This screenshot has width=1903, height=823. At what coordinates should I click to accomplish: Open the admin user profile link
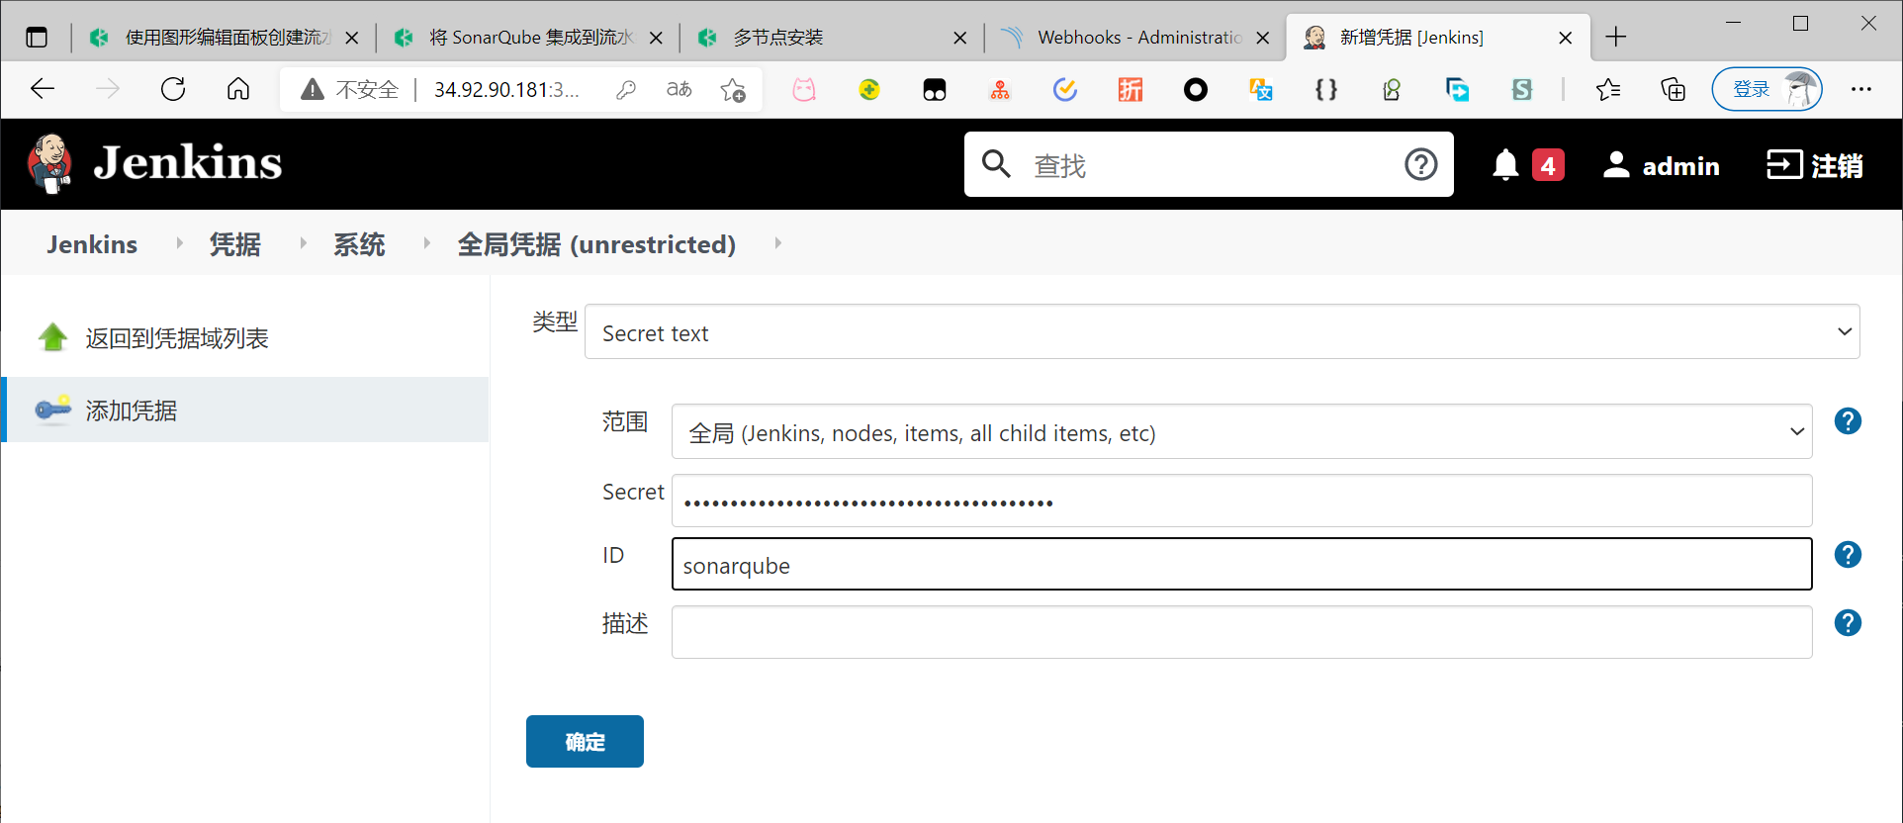coord(1662,165)
